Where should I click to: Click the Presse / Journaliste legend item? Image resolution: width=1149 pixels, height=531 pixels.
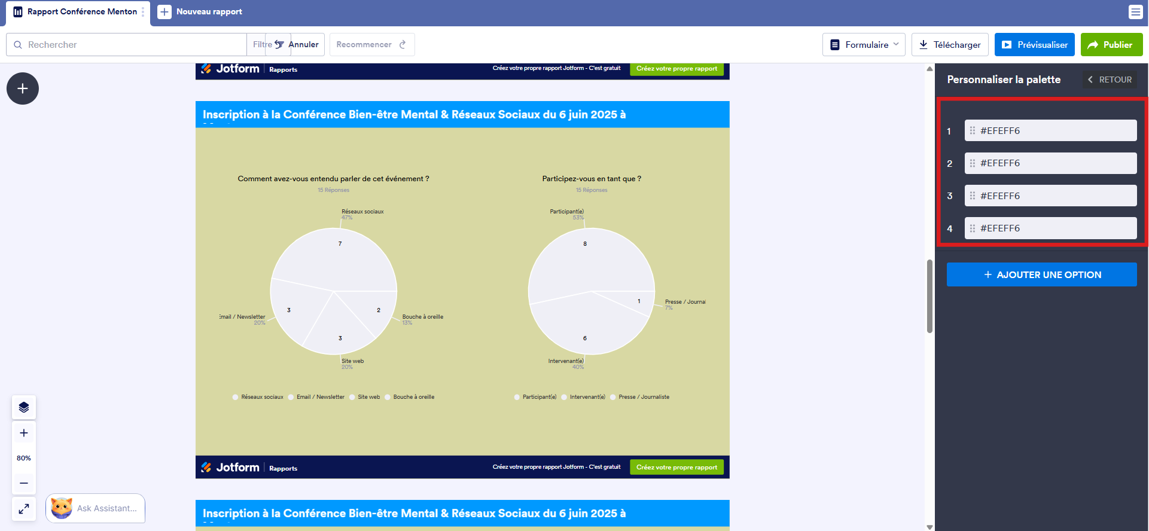pos(640,397)
